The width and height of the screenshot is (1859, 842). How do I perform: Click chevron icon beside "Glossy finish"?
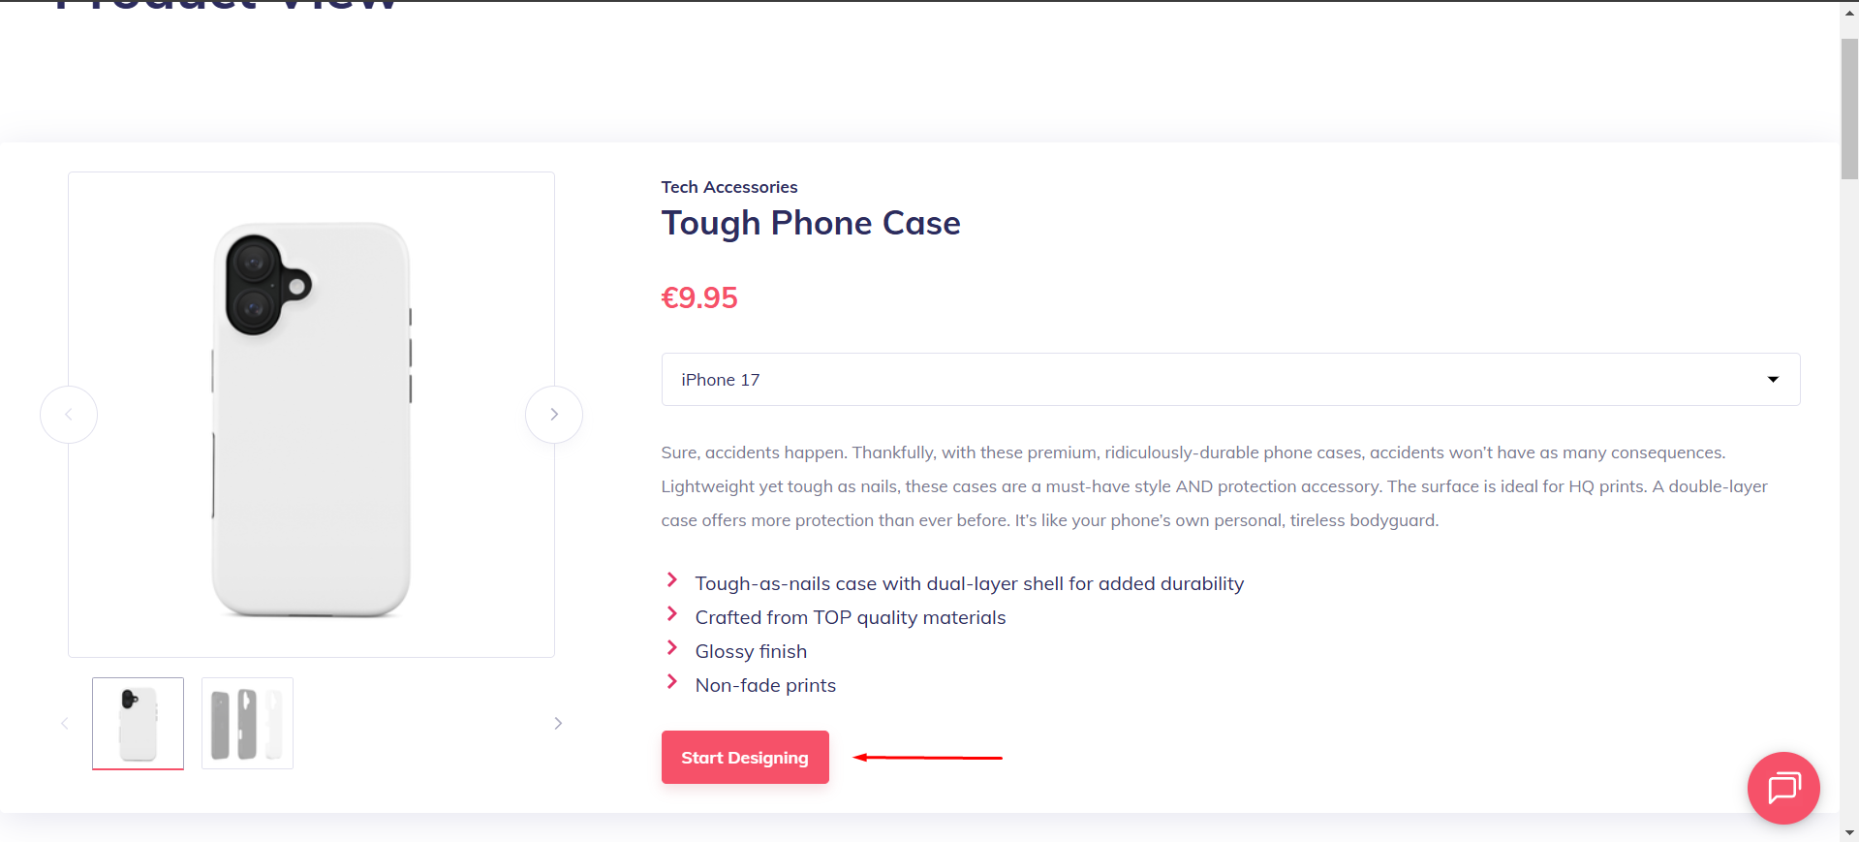pyautogui.click(x=672, y=648)
